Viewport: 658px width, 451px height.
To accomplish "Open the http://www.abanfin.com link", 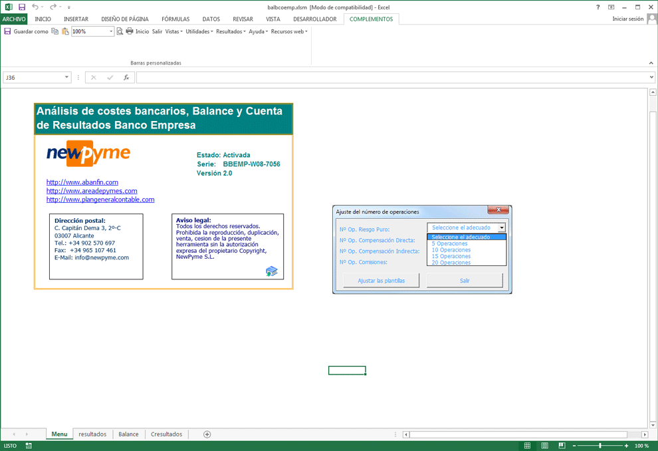I will click(x=82, y=182).
